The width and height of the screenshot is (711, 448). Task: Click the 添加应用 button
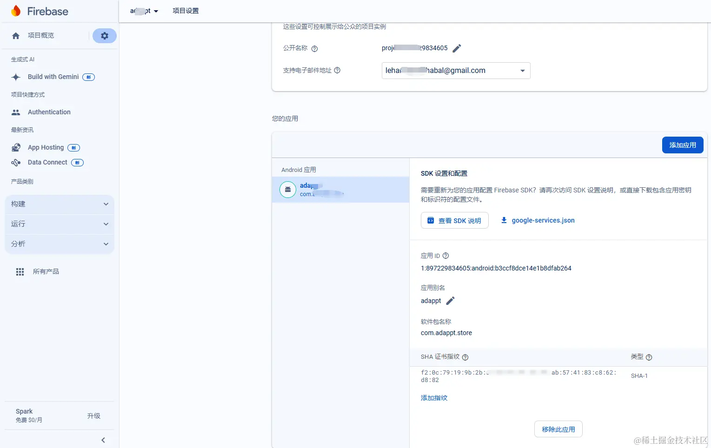(x=683, y=145)
